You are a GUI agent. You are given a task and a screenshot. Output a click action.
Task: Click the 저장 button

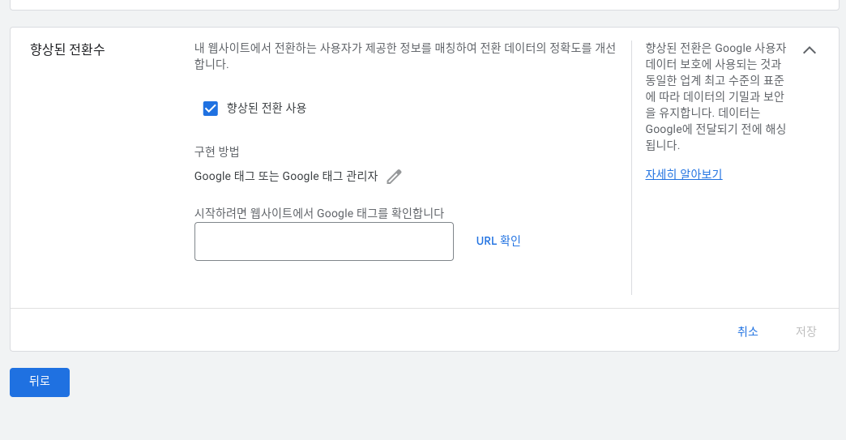tap(806, 331)
